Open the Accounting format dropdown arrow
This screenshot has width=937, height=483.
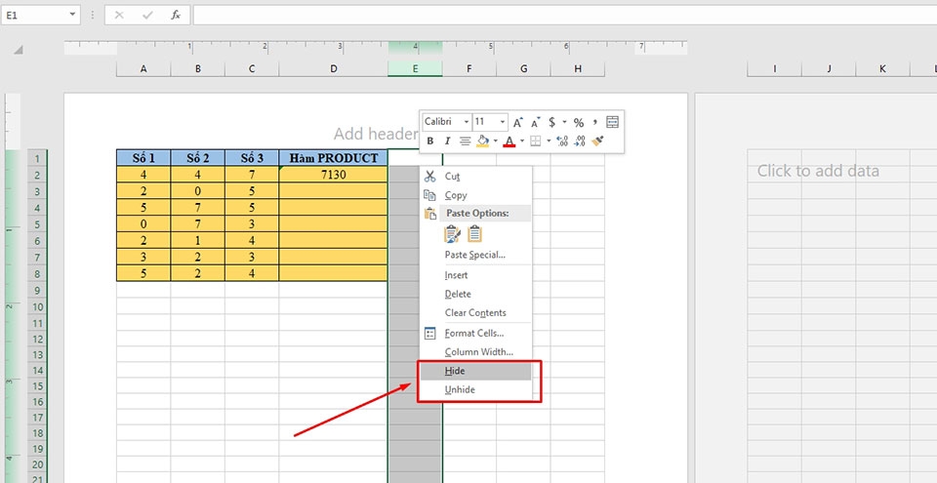pyautogui.click(x=564, y=123)
